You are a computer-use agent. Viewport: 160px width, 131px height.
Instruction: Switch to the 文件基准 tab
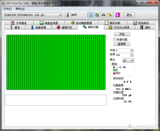point(19,23)
